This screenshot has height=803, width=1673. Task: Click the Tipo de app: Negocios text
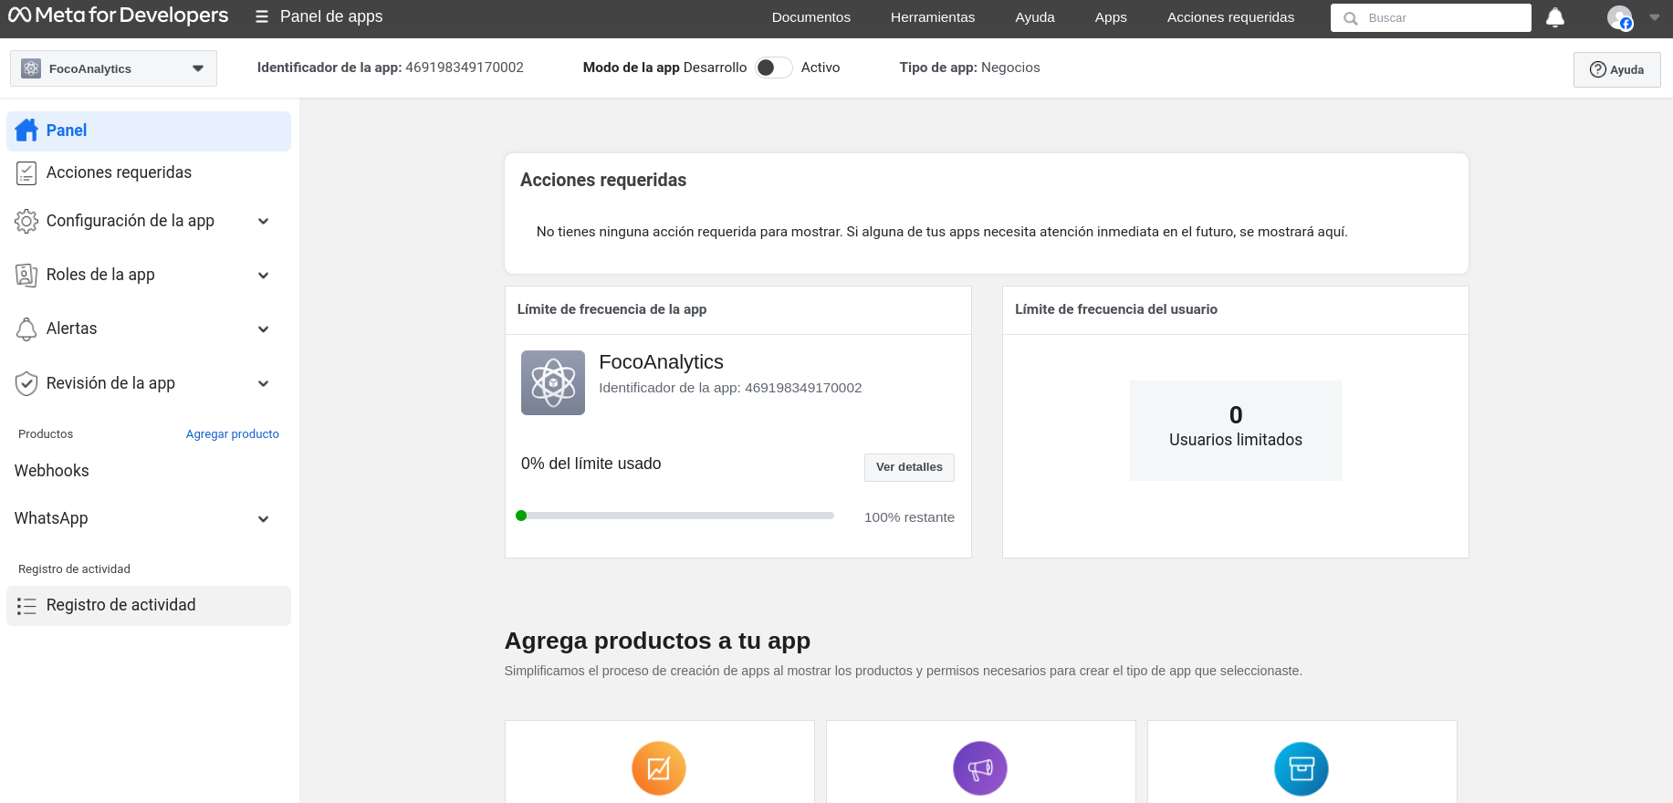pyautogui.click(x=969, y=68)
